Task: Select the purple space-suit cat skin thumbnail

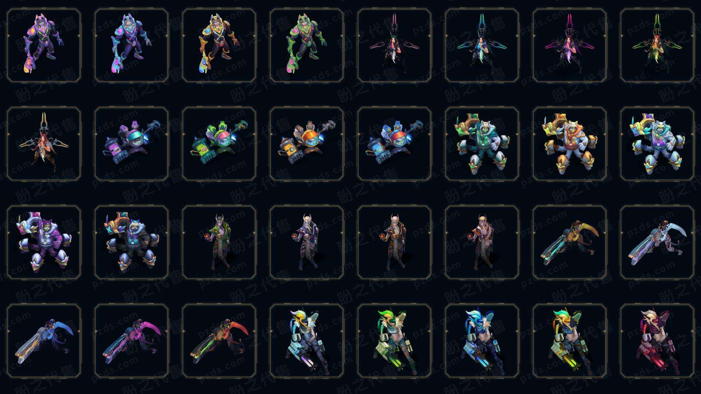Action: point(44,46)
